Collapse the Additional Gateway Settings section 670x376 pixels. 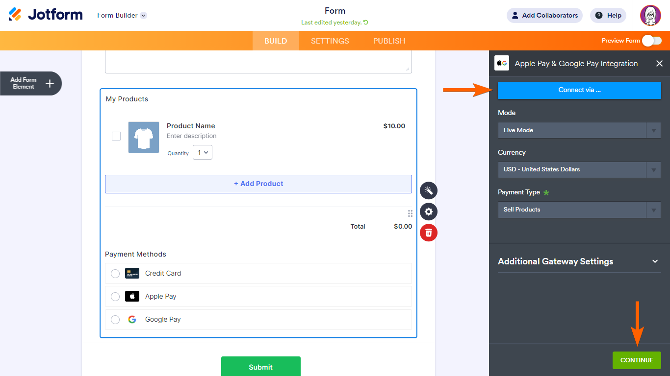point(655,261)
